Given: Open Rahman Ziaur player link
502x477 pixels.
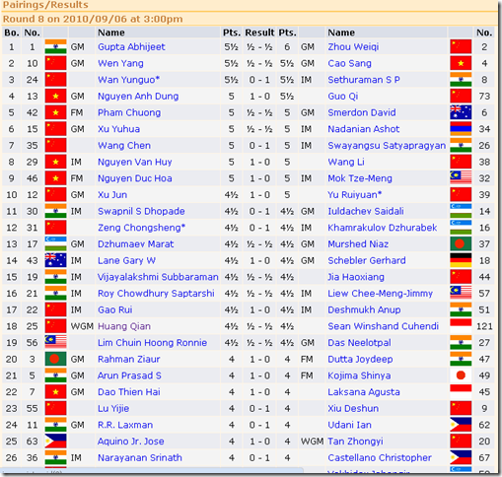Looking at the screenshot, I should click(129, 359).
